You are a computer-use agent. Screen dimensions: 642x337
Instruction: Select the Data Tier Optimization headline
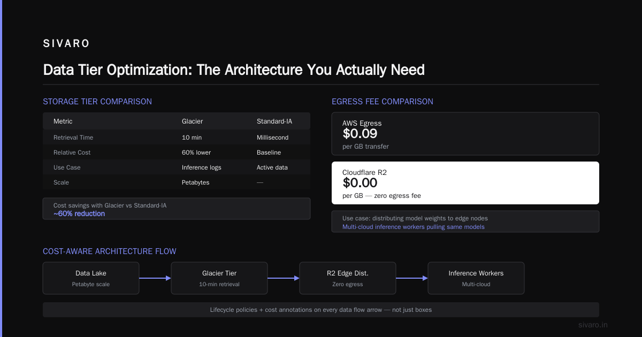pos(234,70)
